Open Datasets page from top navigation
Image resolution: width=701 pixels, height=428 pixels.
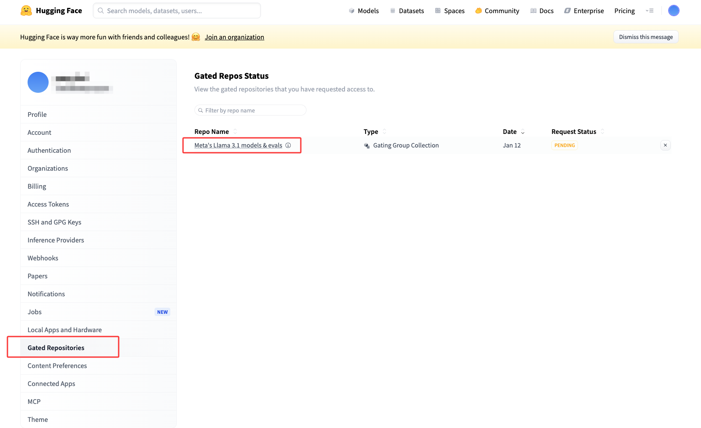(407, 11)
